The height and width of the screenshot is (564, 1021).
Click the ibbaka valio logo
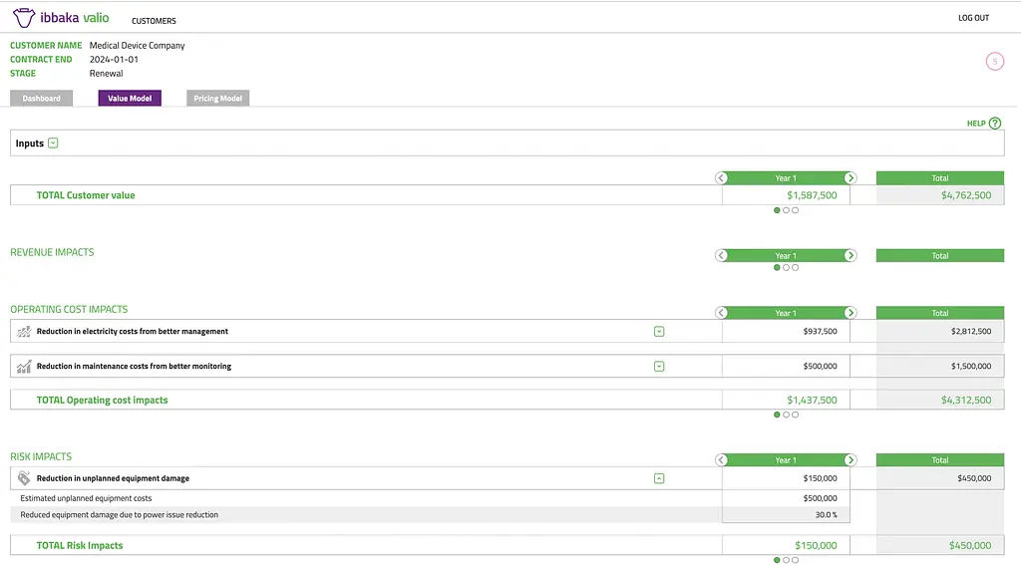coord(61,18)
